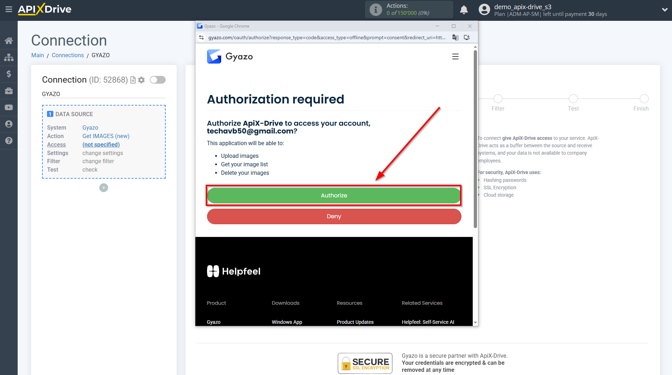Click the help question mark icon
This screenshot has height=375, width=672.
point(9,141)
